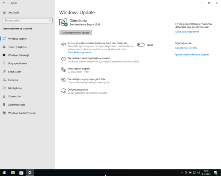Click the update history clock icon
The height and width of the screenshot is (176, 221).
point(63,80)
